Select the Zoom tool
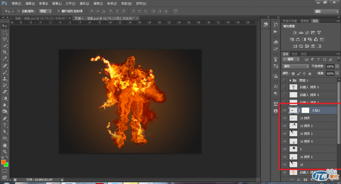This screenshot has height=184, width=341. click(5, 152)
